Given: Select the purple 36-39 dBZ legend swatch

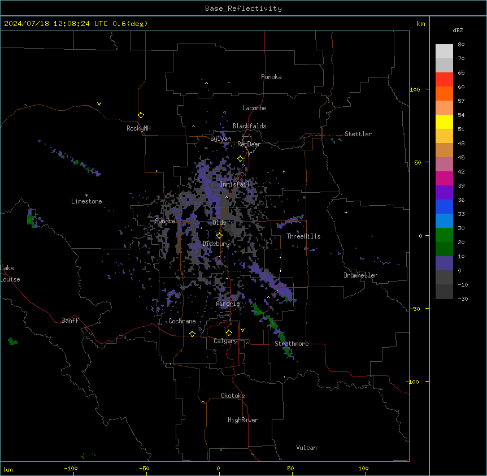Looking at the screenshot, I should click(x=444, y=193).
